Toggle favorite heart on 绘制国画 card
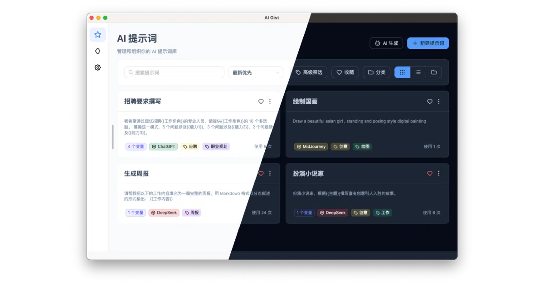 430,102
